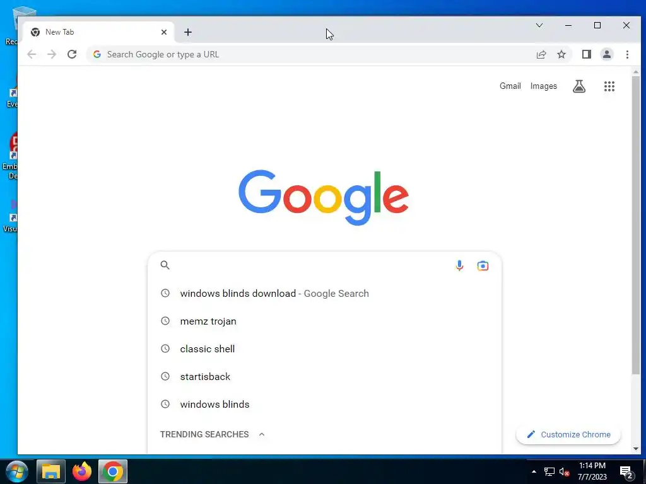Screen dimensions: 646x484
Task: Close the New Tab tab
Action: 164,32
